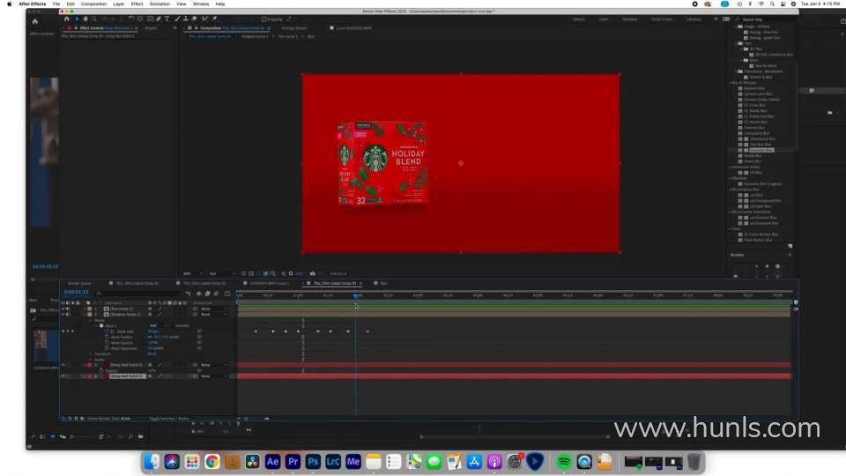The width and height of the screenshot is (846, 476).
Task: Open Premiere Pro from the Dock
Action: [x=293, y=462]
